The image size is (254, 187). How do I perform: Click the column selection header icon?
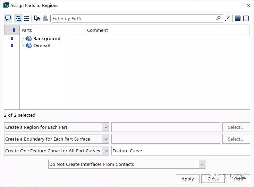pyautogui.click(x=12, y=30)
